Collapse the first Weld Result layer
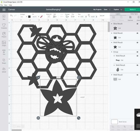The width and height of the screenshot is (140, 131). (112, 33)
